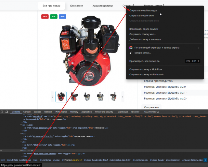Toggle the device toolbar icon in DevTools
The height and width of the screenshot is (167, 208).
tap(7, 112)
